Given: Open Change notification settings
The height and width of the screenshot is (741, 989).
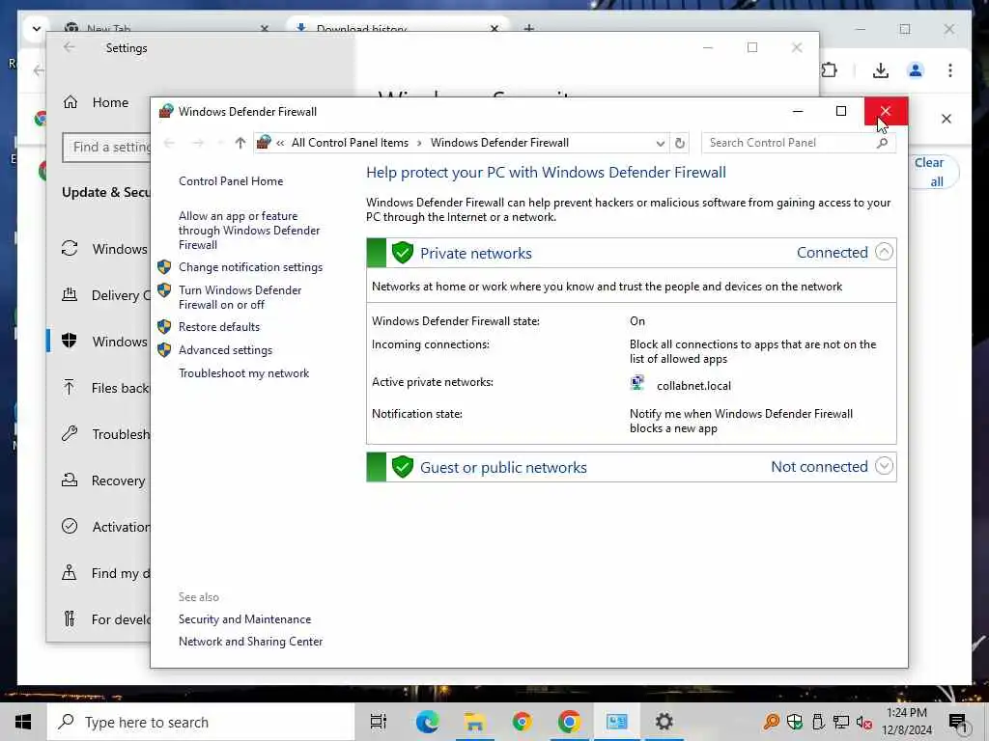Looking at the screenshot, I should (250, 267).
